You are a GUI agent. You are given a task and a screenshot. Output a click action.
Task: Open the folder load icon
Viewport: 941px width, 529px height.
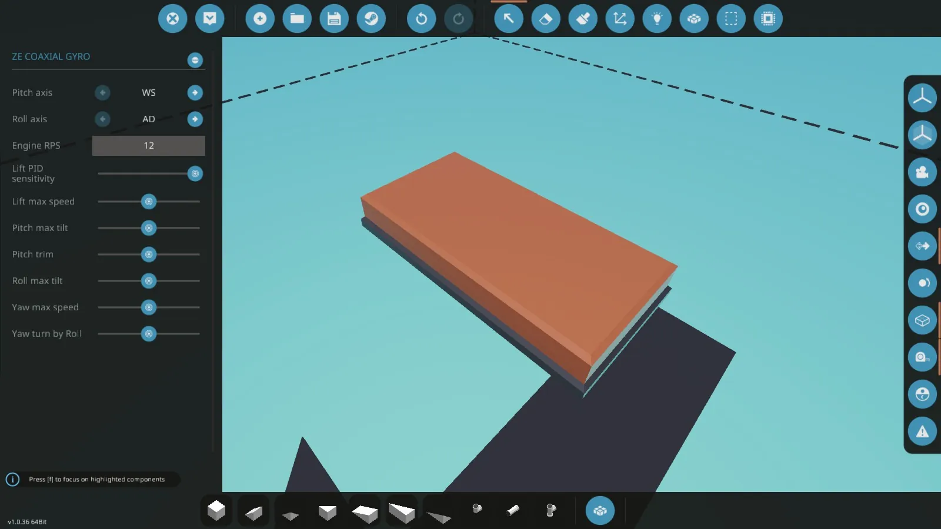pyautogui.click(x=297, y=19)
